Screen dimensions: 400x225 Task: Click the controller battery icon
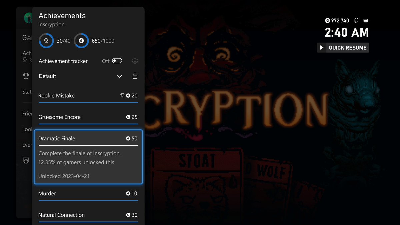(366, 21)
